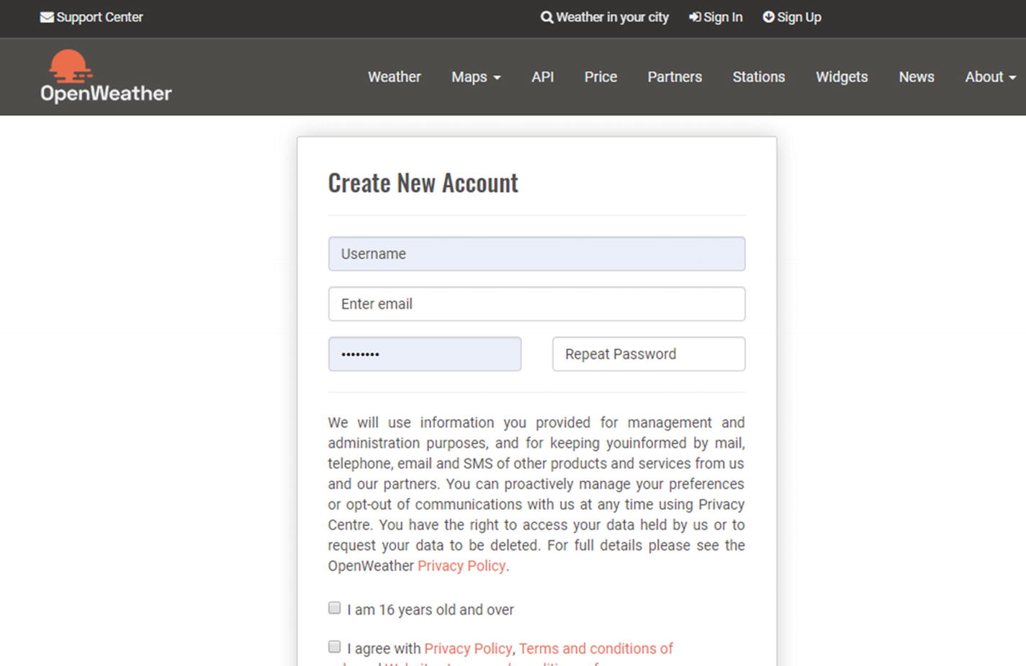Focus the Username input field
This screenshot has height=666, width=1026.
[536, 254]
